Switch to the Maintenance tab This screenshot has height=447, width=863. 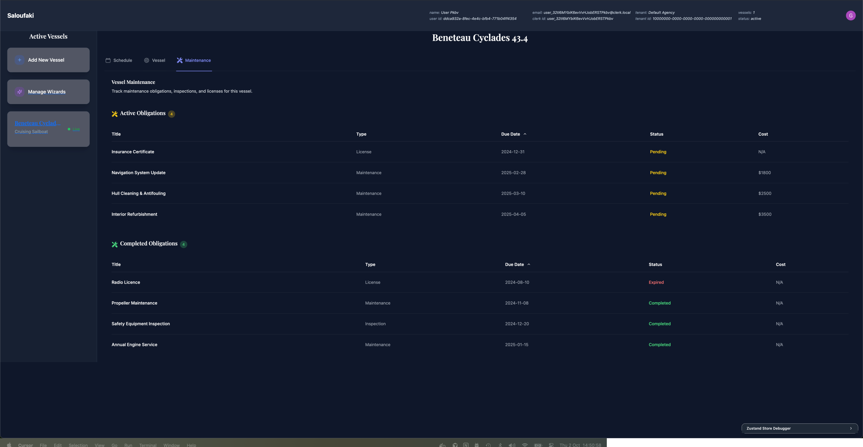(x=194, y=60)
